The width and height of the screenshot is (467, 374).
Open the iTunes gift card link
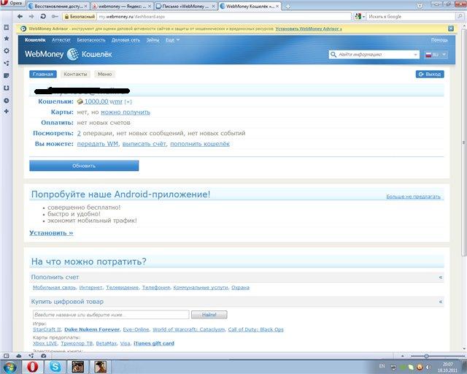point(154,343)
